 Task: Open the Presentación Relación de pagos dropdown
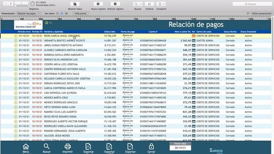(x=28, y=13)
